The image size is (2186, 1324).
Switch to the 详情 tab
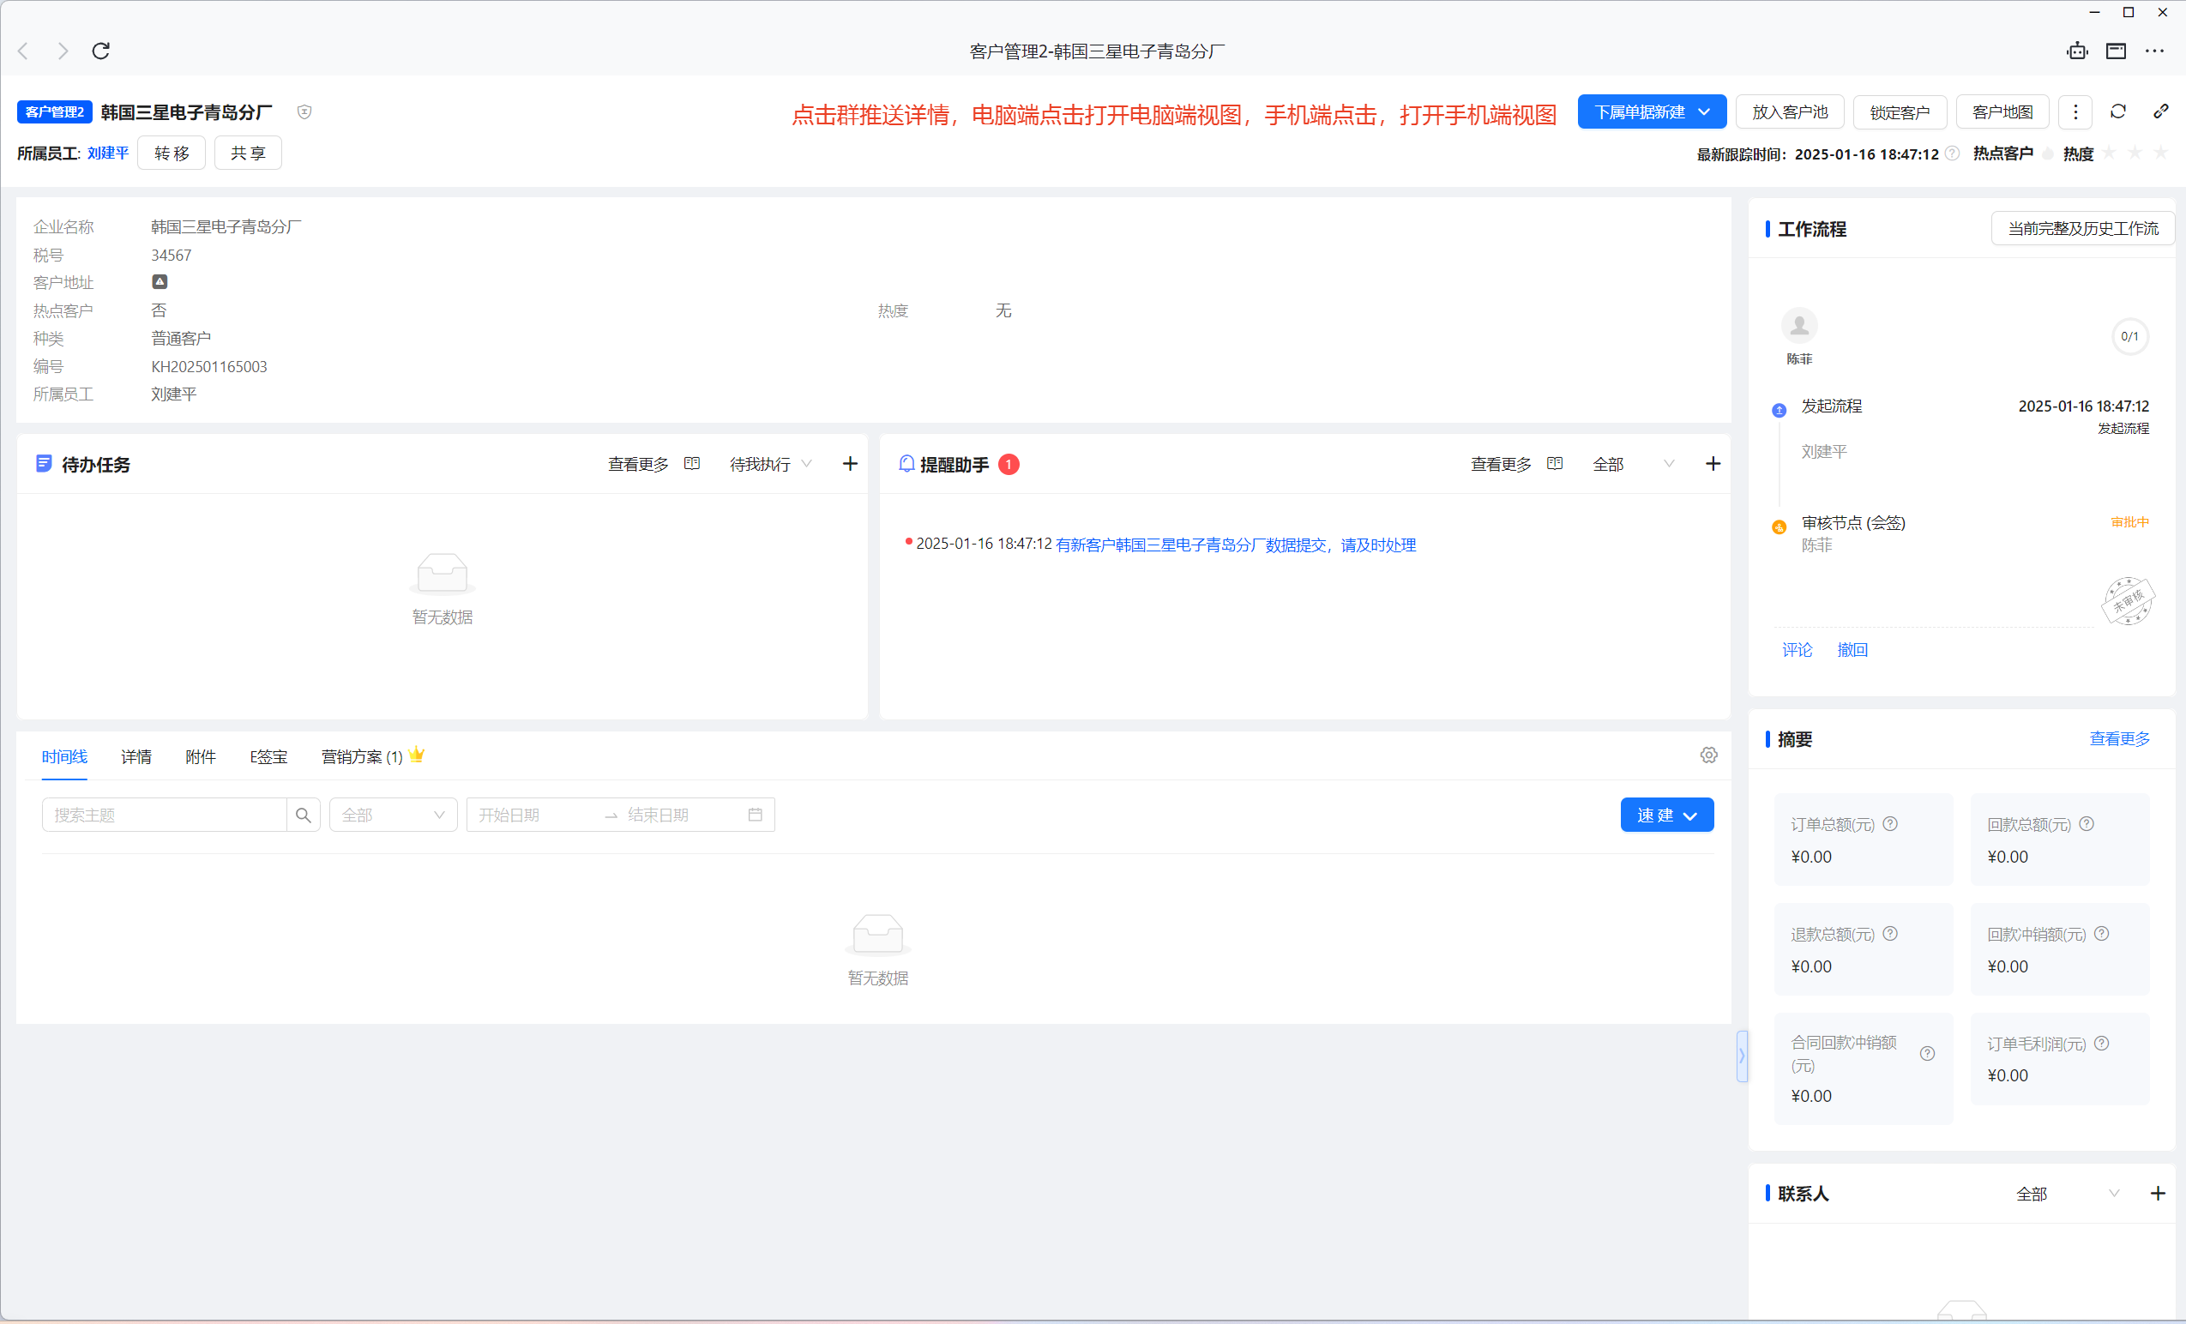coord(136,756)
